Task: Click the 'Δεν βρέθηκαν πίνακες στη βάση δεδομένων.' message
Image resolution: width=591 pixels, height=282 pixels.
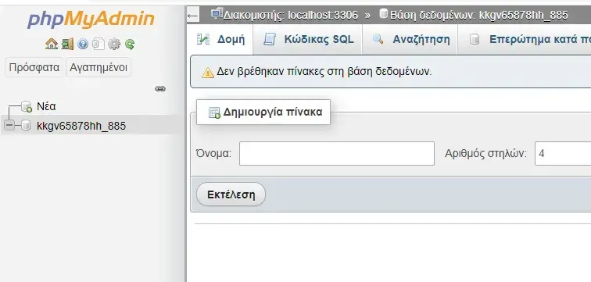Action: pyautogui.click(x=324, y=72)
